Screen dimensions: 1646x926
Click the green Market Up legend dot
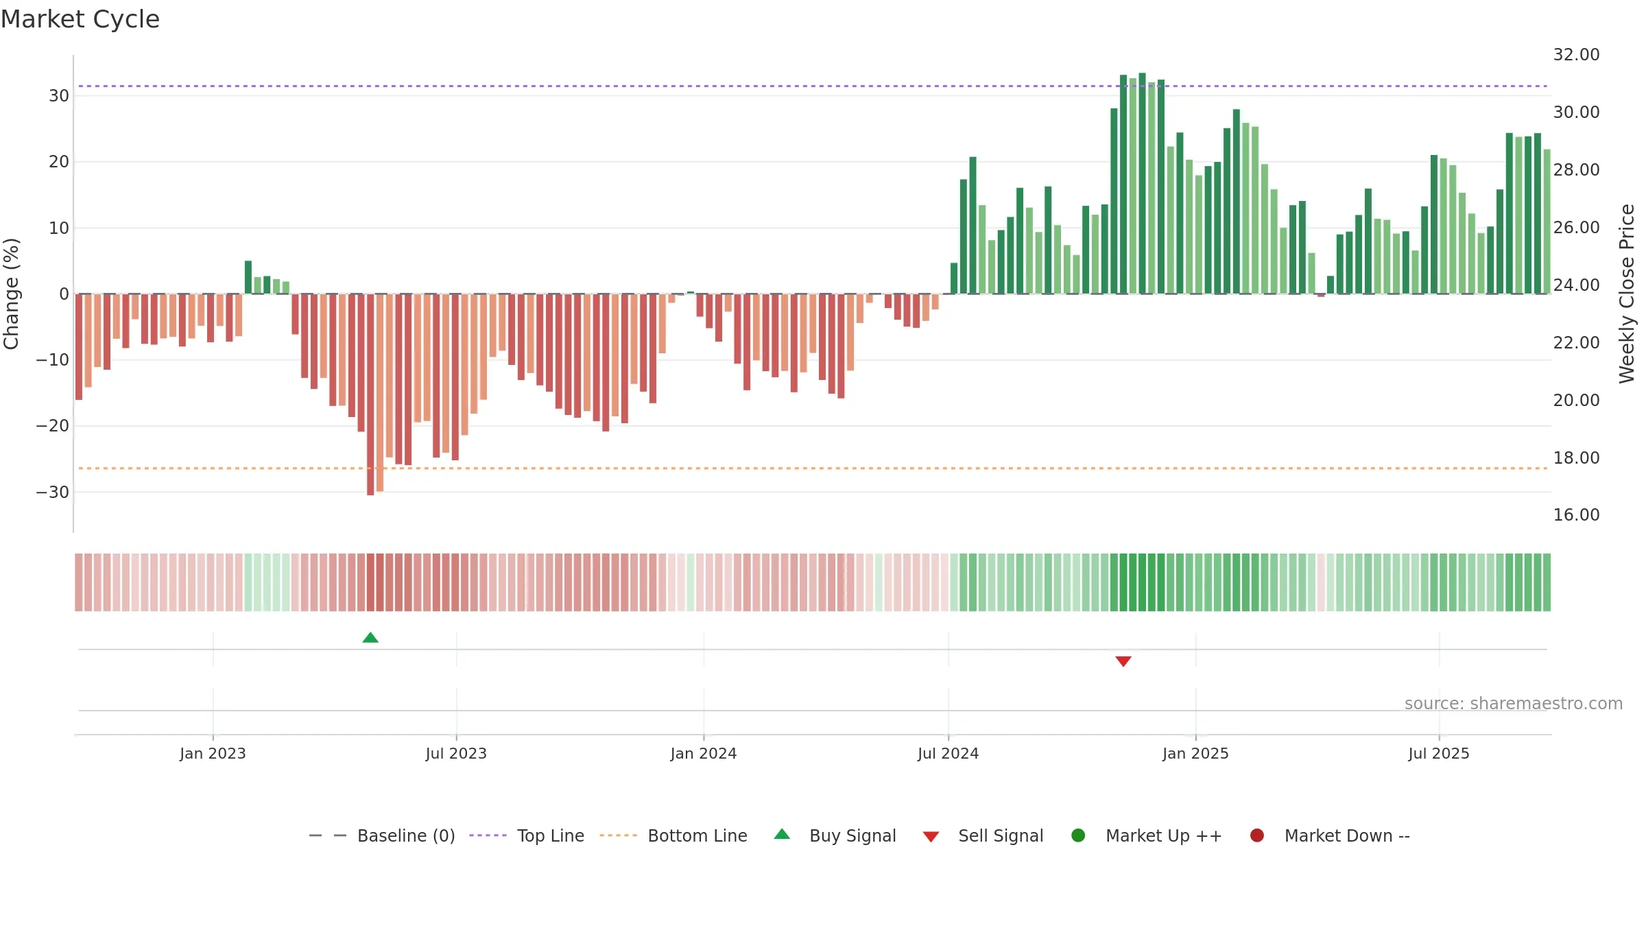pos(1078,835)
